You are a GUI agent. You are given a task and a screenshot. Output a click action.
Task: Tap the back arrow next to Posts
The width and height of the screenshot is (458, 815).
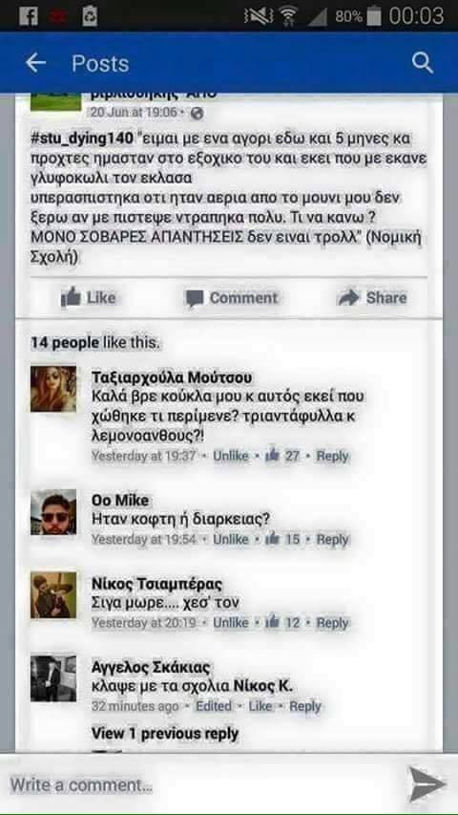click(35, 63)
